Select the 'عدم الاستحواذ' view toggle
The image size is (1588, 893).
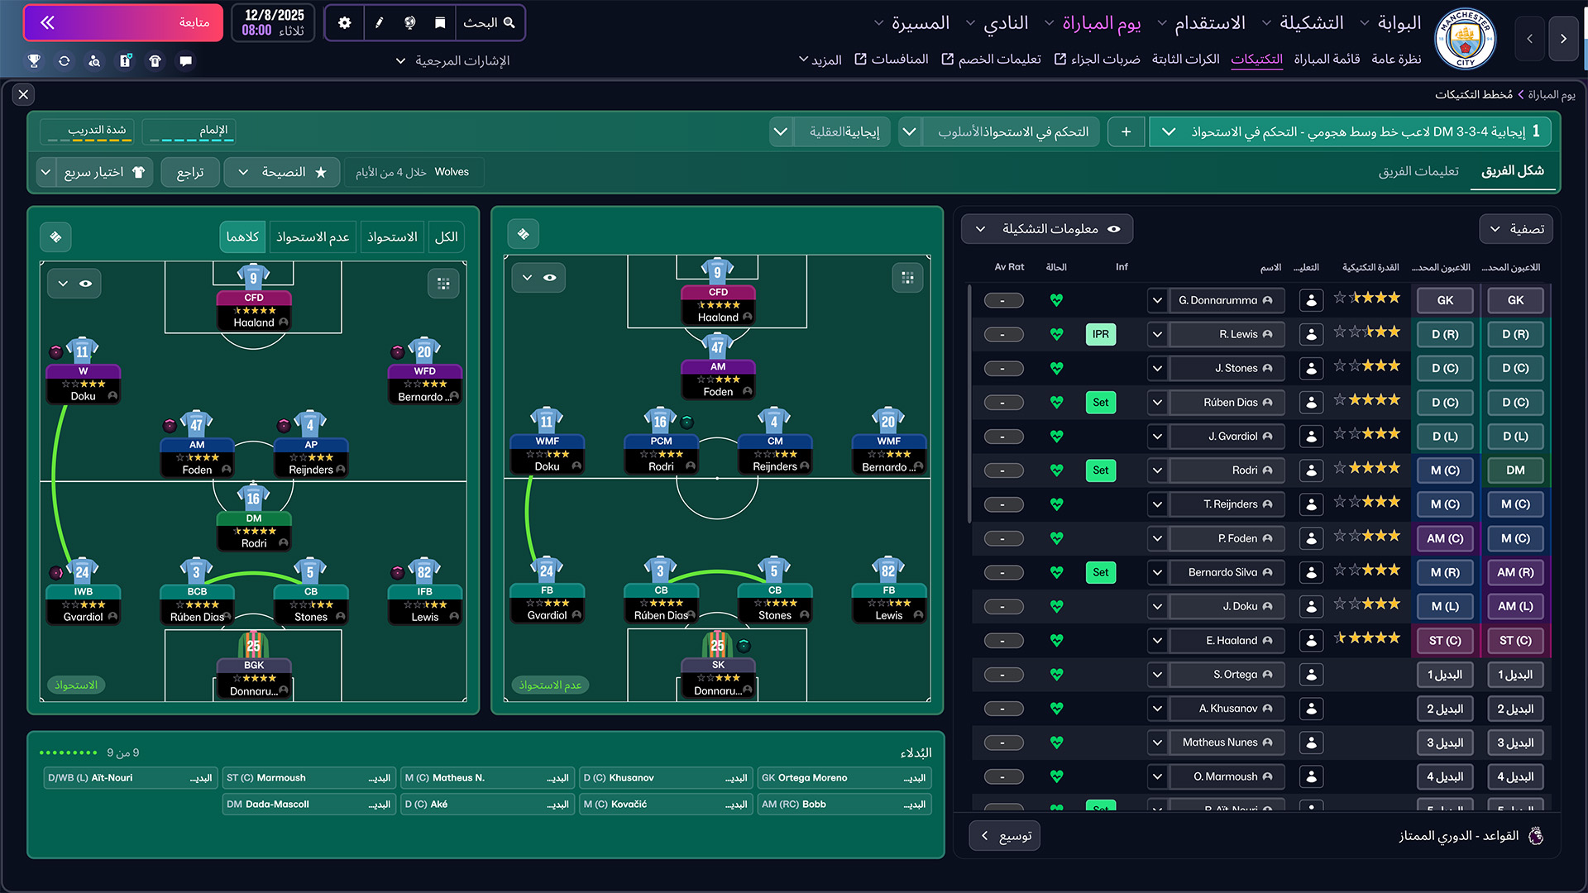pyautogui.click(x=313, y=237)
